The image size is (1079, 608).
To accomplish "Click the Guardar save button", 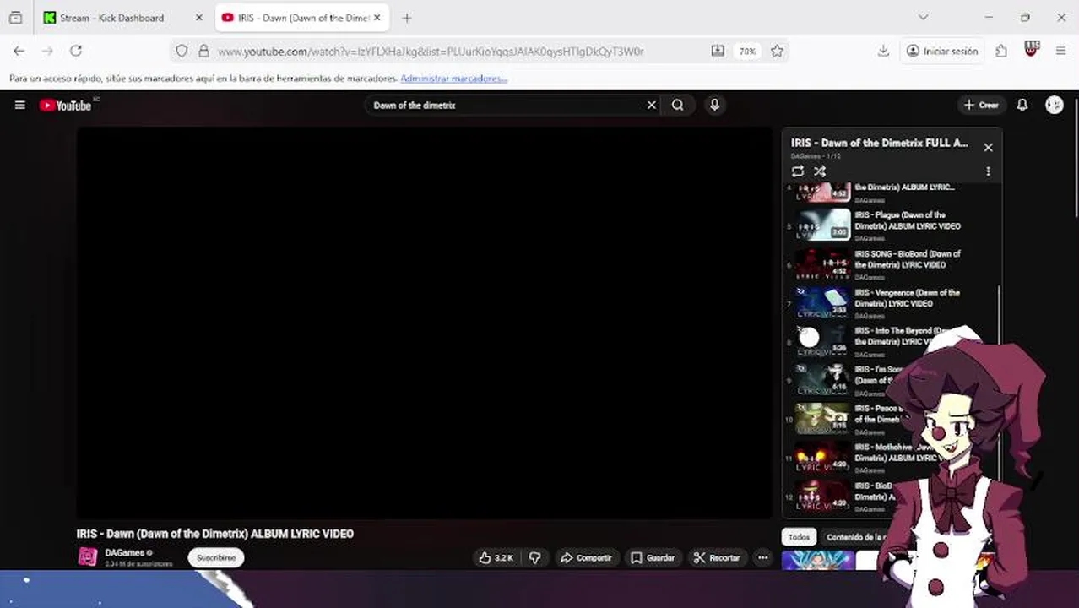I will (x=653, y=558).
